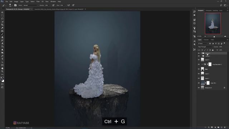Screen dimensions: 229x129
Task: Click the Search icon in top right
Action: [x=221, y=5]
